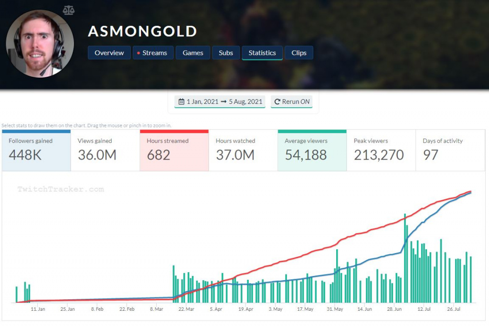Click the 97 days of activity value
This screenshot has width=489, height=326.
pos(430,155)
